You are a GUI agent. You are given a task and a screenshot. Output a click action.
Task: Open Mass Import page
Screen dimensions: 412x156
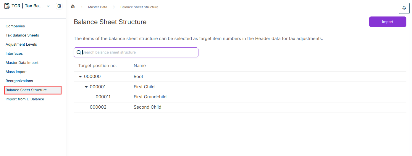point(16,72)
